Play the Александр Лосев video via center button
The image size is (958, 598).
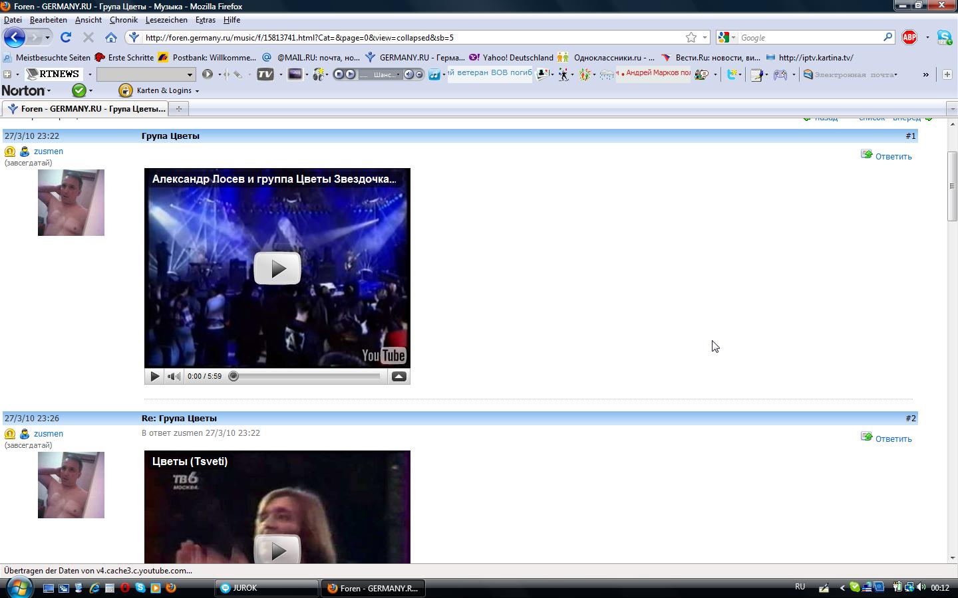[277, 268]
